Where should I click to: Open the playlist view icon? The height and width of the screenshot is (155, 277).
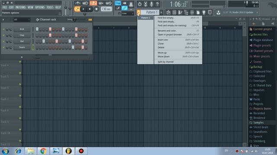[x=168, y=12]
